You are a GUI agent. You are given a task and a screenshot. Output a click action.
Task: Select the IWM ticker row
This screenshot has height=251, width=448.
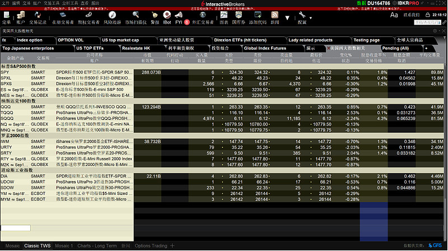(222, 142)
